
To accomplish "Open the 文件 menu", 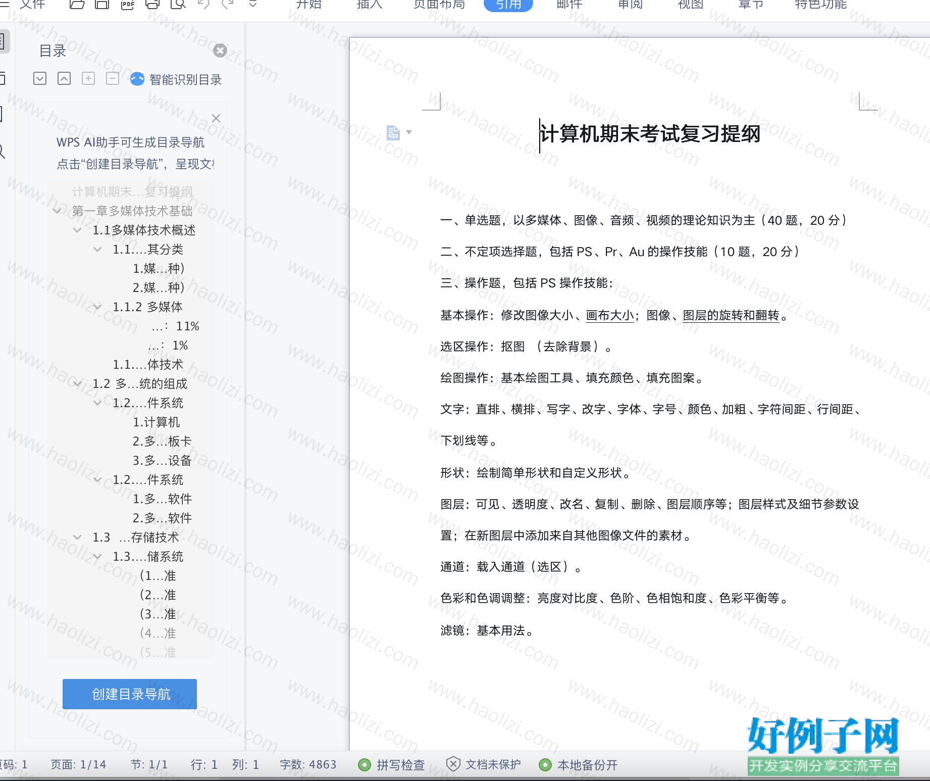I will click(x=33, y=5).
